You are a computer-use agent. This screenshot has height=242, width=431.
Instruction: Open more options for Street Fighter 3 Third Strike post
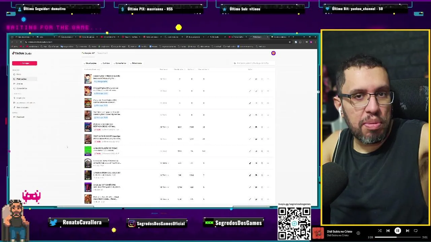[268, 79]
